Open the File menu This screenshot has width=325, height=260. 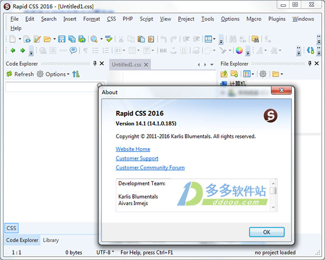pyautogui.click(x=14, y=19)
